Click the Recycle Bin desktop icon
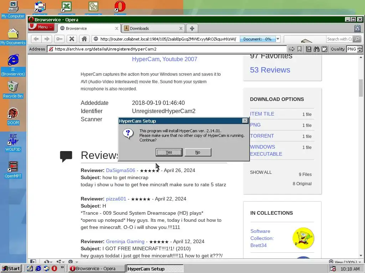 point(13,90)
